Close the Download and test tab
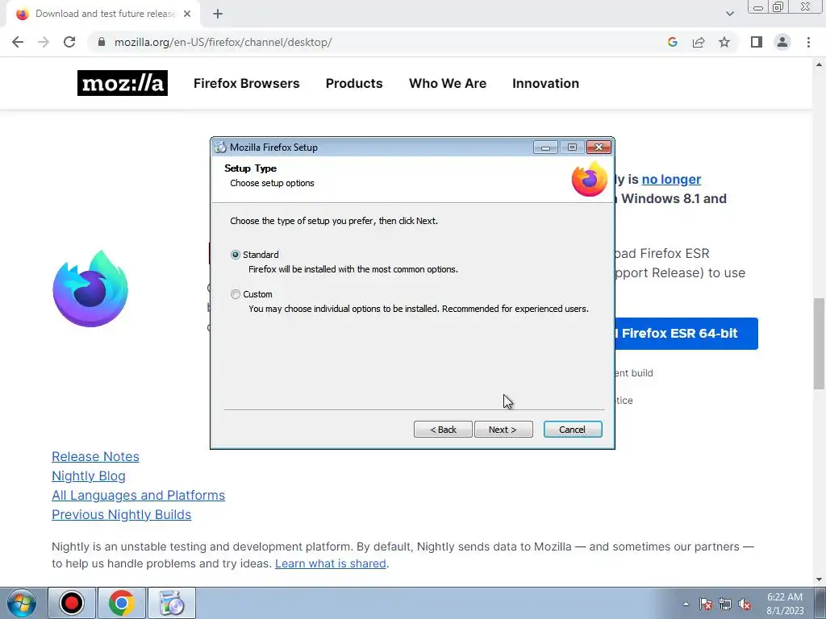 [187, 15]
